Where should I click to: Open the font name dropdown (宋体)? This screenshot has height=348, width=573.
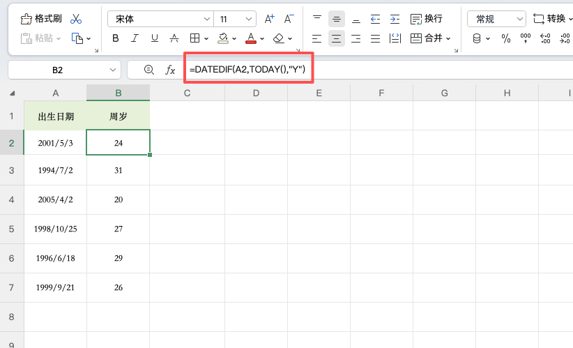[160, 19]
